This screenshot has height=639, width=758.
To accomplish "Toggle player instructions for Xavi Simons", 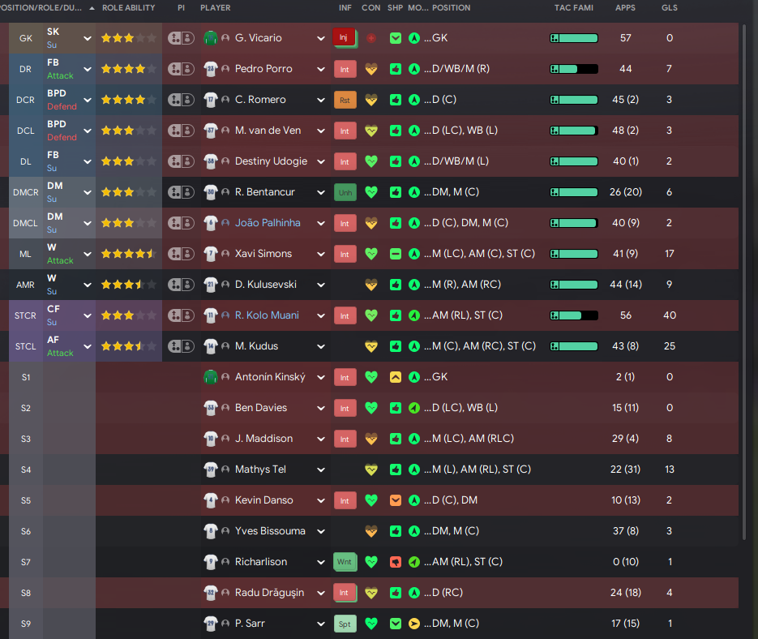I will [x=181, y=254].
